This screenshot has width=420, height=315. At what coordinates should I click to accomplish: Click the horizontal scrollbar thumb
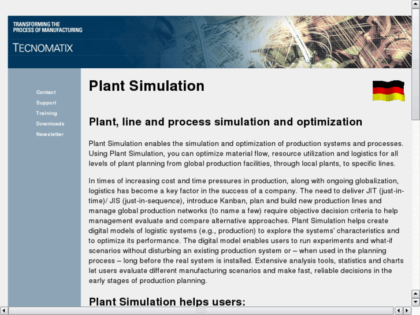point(201,311)
